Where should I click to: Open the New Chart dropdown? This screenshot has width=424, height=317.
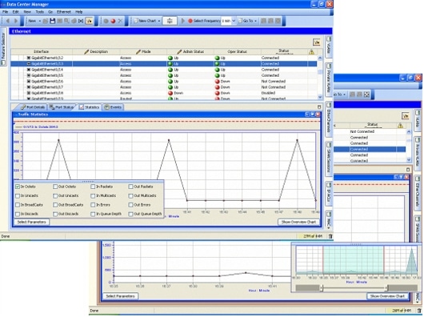pyautogui.click(x=159, y=21)
